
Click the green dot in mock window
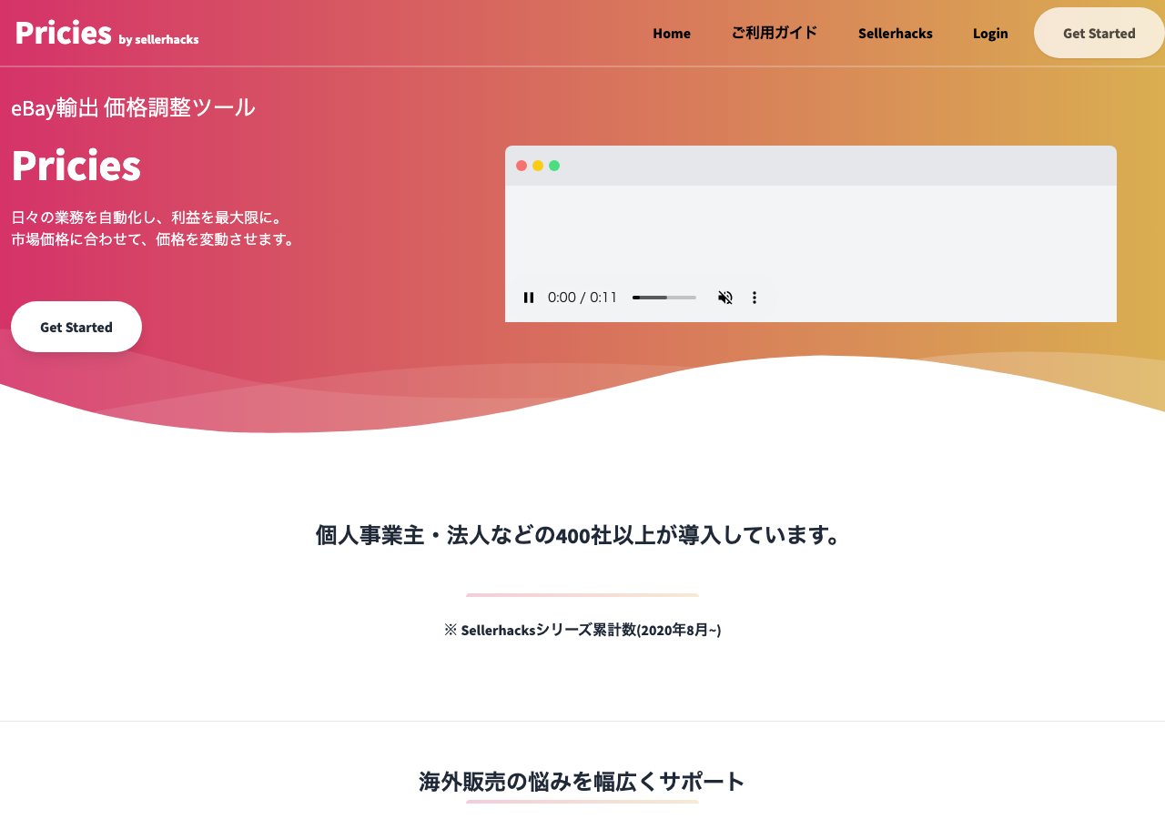[554, 166]
